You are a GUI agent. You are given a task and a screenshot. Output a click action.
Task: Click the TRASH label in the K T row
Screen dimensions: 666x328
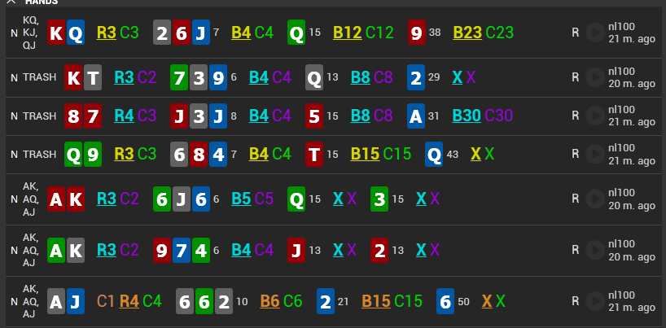[40, 77]
